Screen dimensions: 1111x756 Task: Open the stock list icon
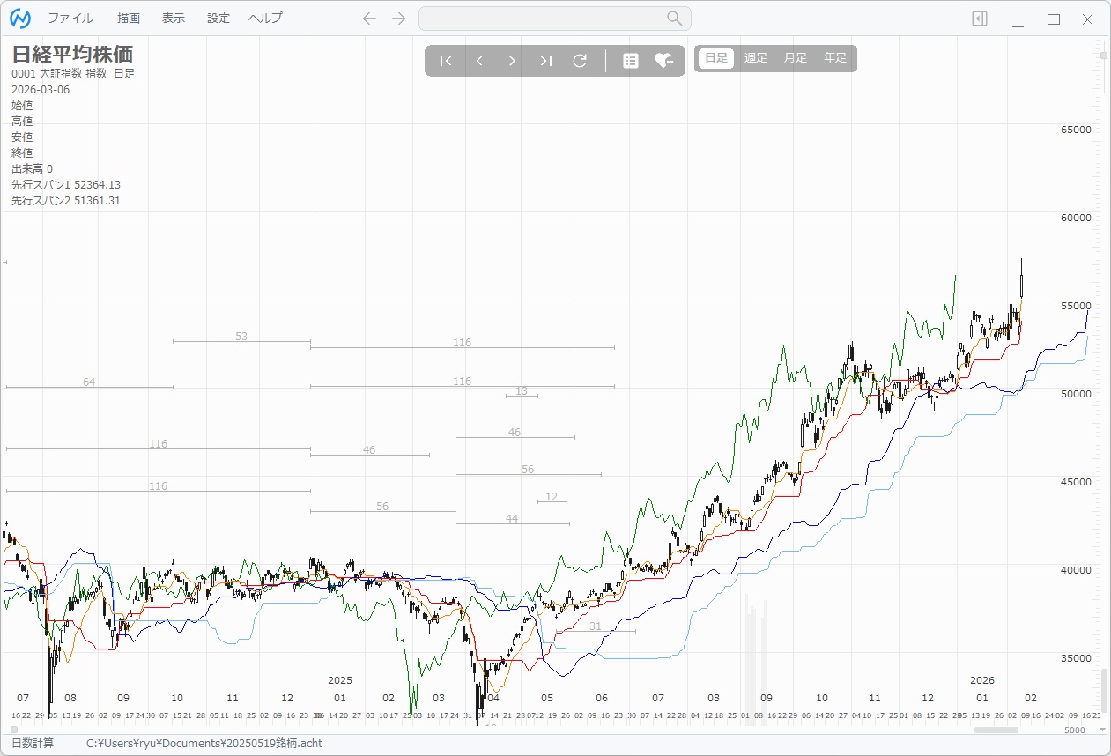(631, 61)
